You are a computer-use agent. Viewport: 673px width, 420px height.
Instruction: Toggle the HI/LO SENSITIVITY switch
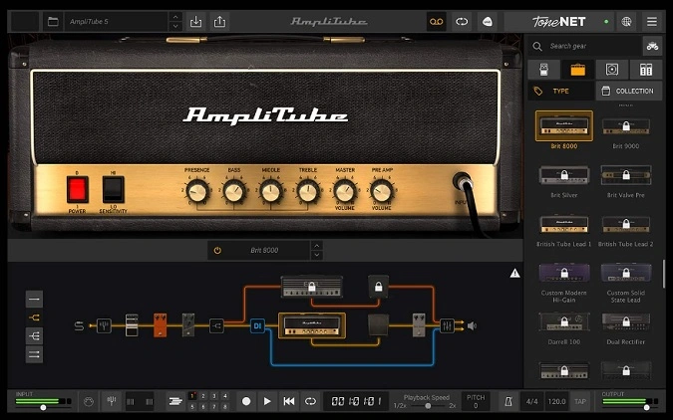coord(114,189)
